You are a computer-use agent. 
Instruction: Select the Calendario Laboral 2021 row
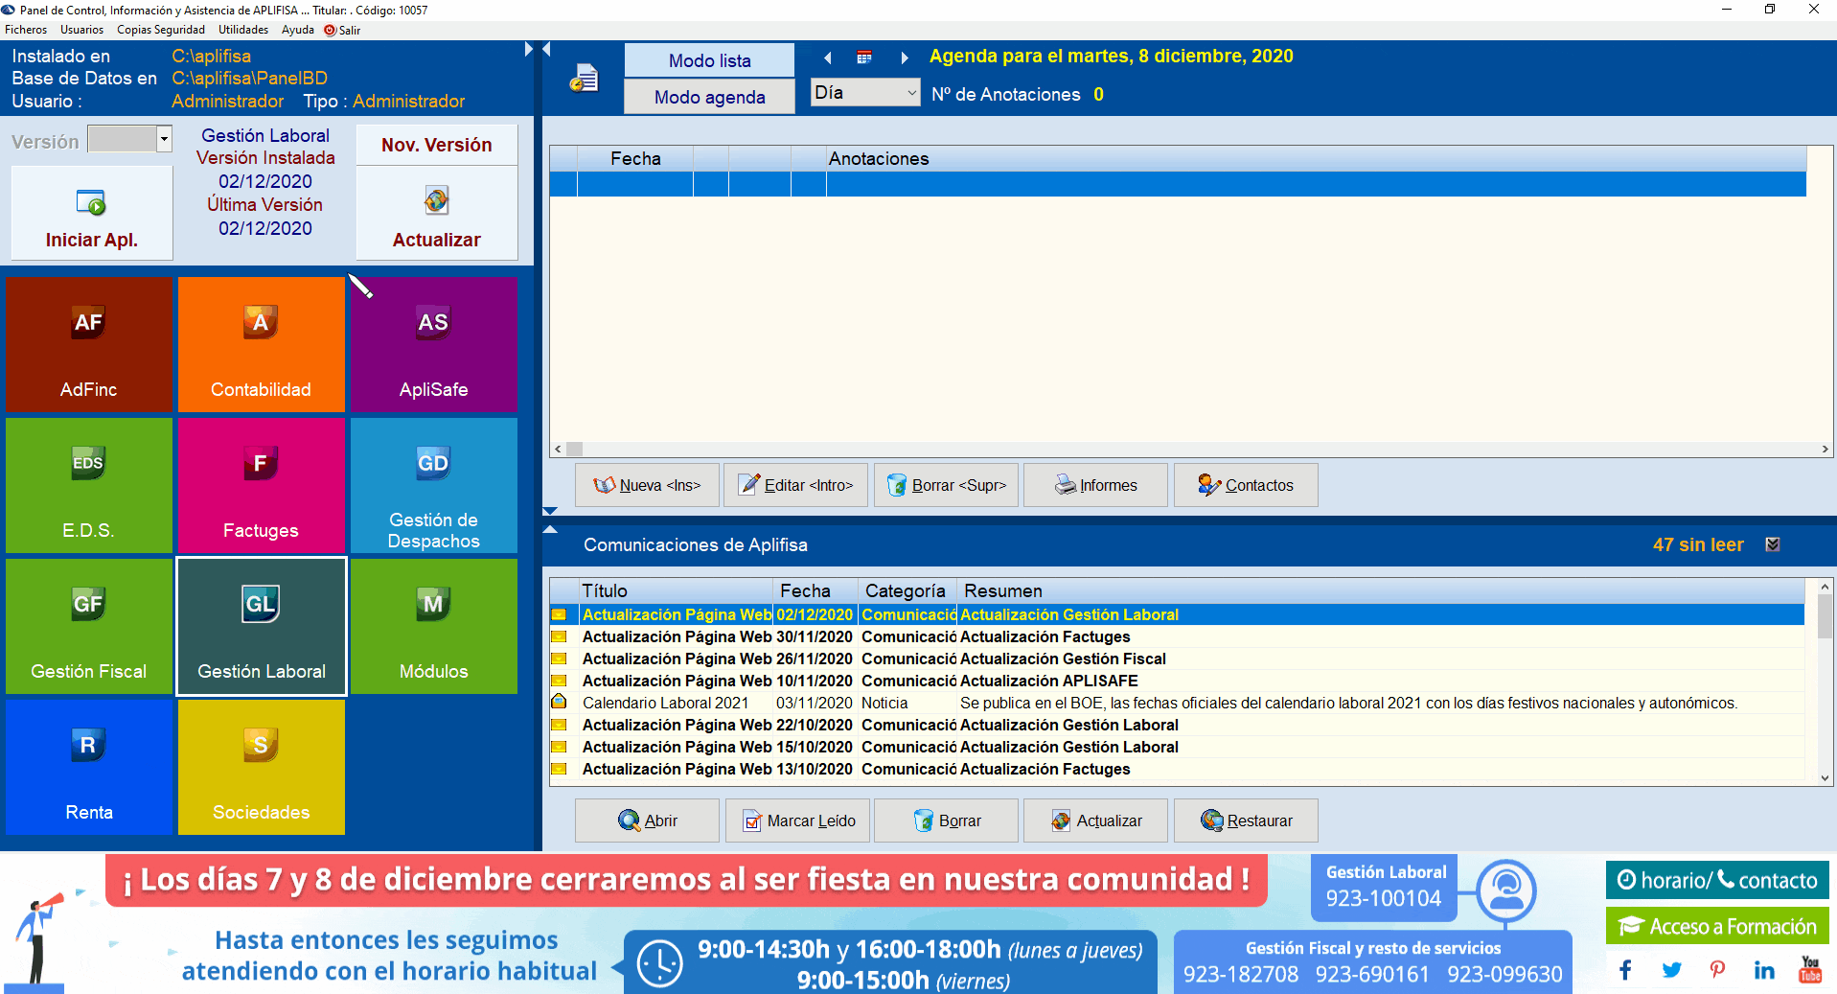[1178, 703]
